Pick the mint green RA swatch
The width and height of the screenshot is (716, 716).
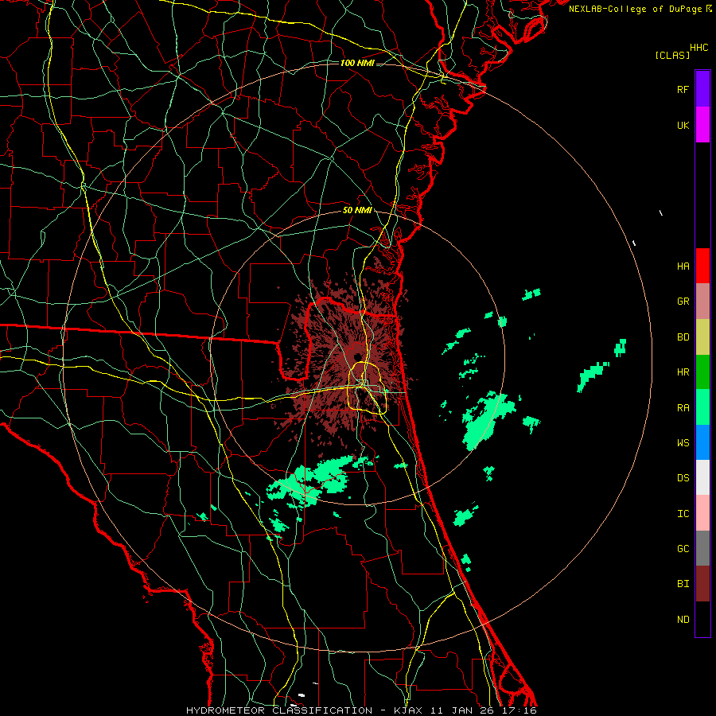pos(702,407)
